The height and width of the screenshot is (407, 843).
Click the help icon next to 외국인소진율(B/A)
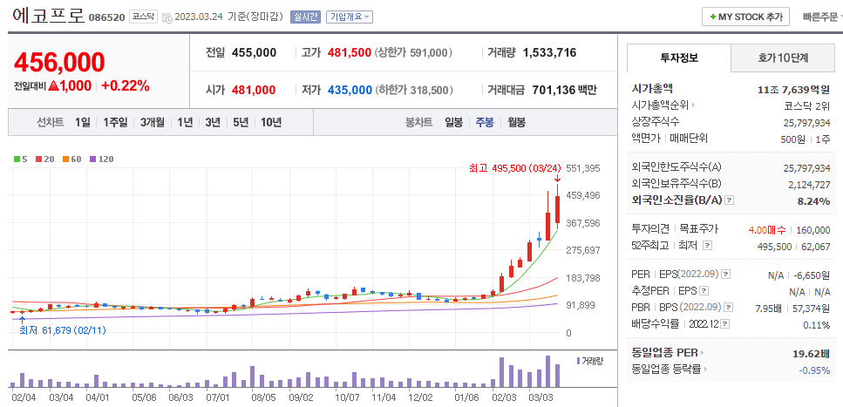point(730,200)
